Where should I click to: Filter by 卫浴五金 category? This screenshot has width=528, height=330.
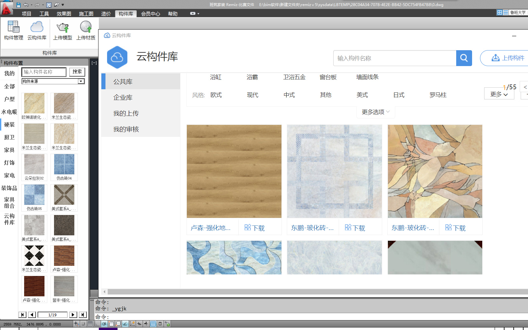(294, 77)
